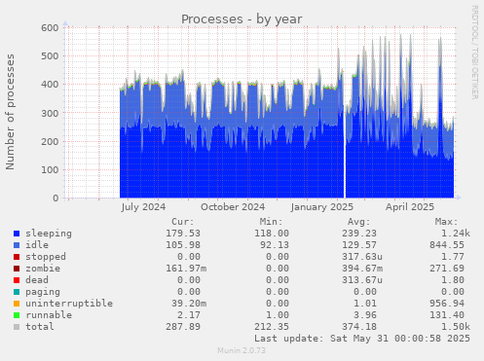
Task: Click idle average value 129.57
Action: pos(359,245)
